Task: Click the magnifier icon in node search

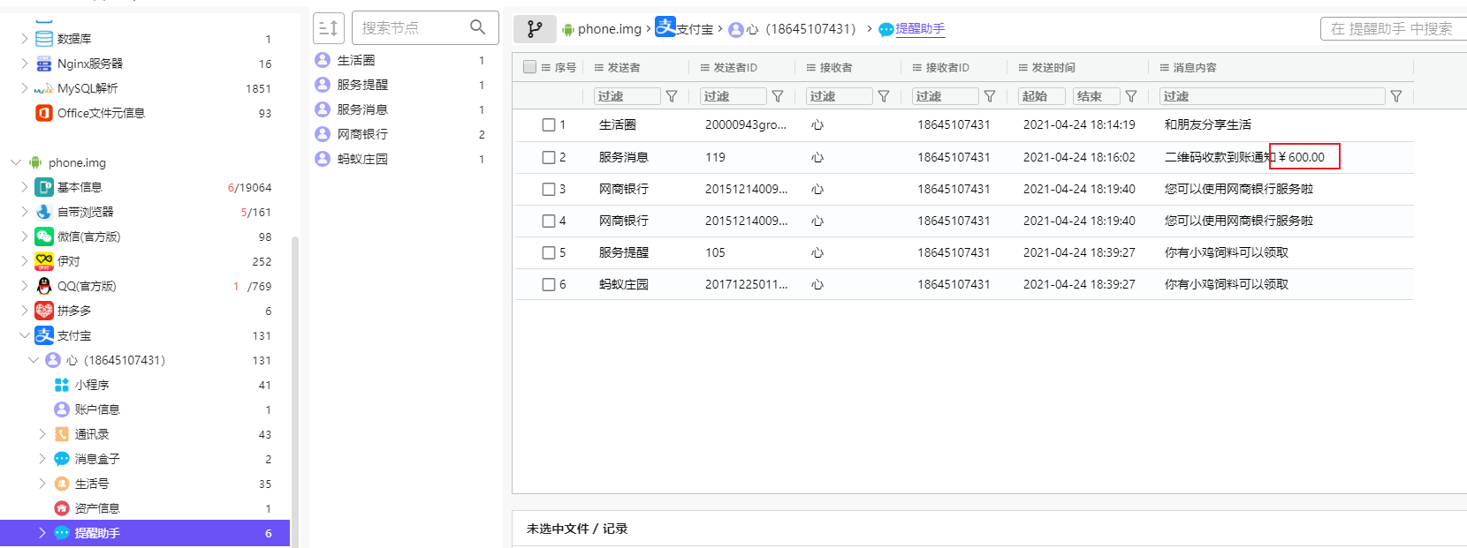Action: (x=478, y=27)
